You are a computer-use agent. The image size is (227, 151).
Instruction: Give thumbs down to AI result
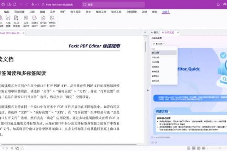pyautogui.click(x=156, y=143)
